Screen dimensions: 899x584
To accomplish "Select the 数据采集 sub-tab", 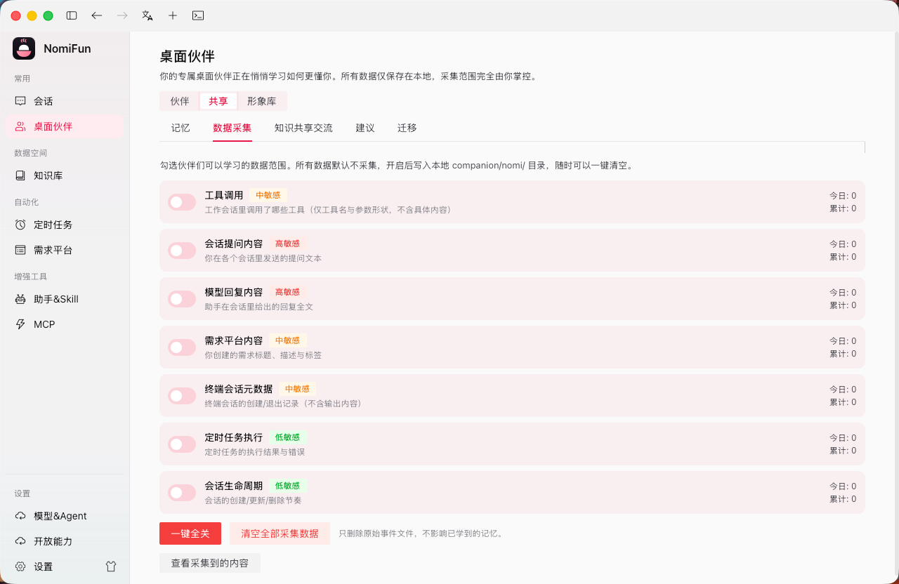I will tap(232, 128).
